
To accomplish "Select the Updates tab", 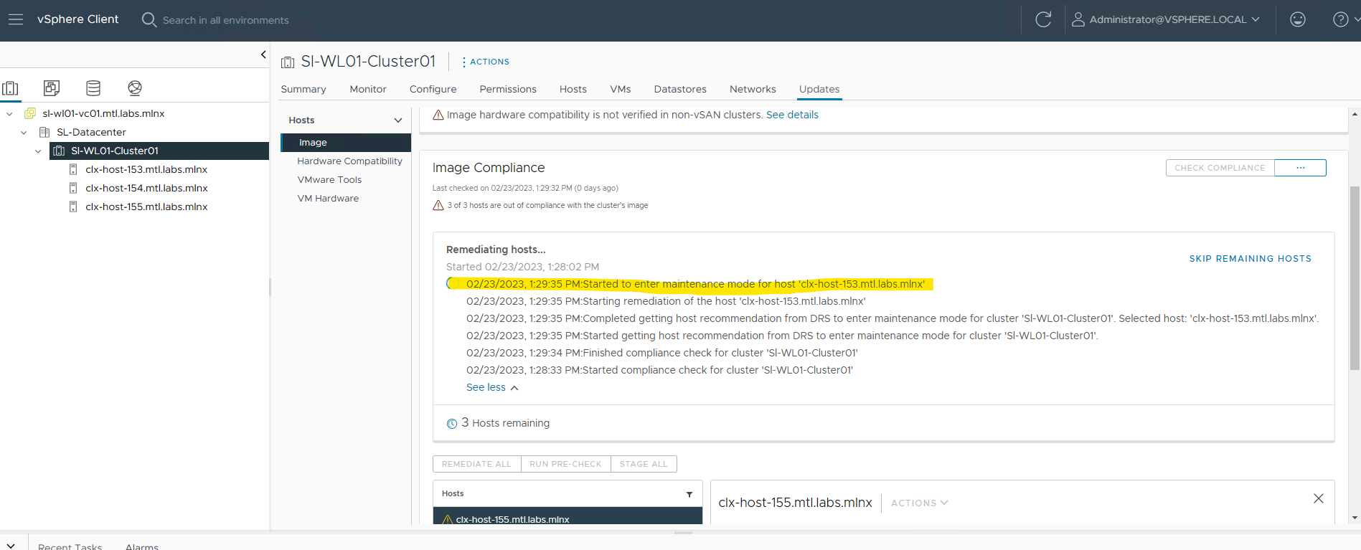I will [819, 89].
